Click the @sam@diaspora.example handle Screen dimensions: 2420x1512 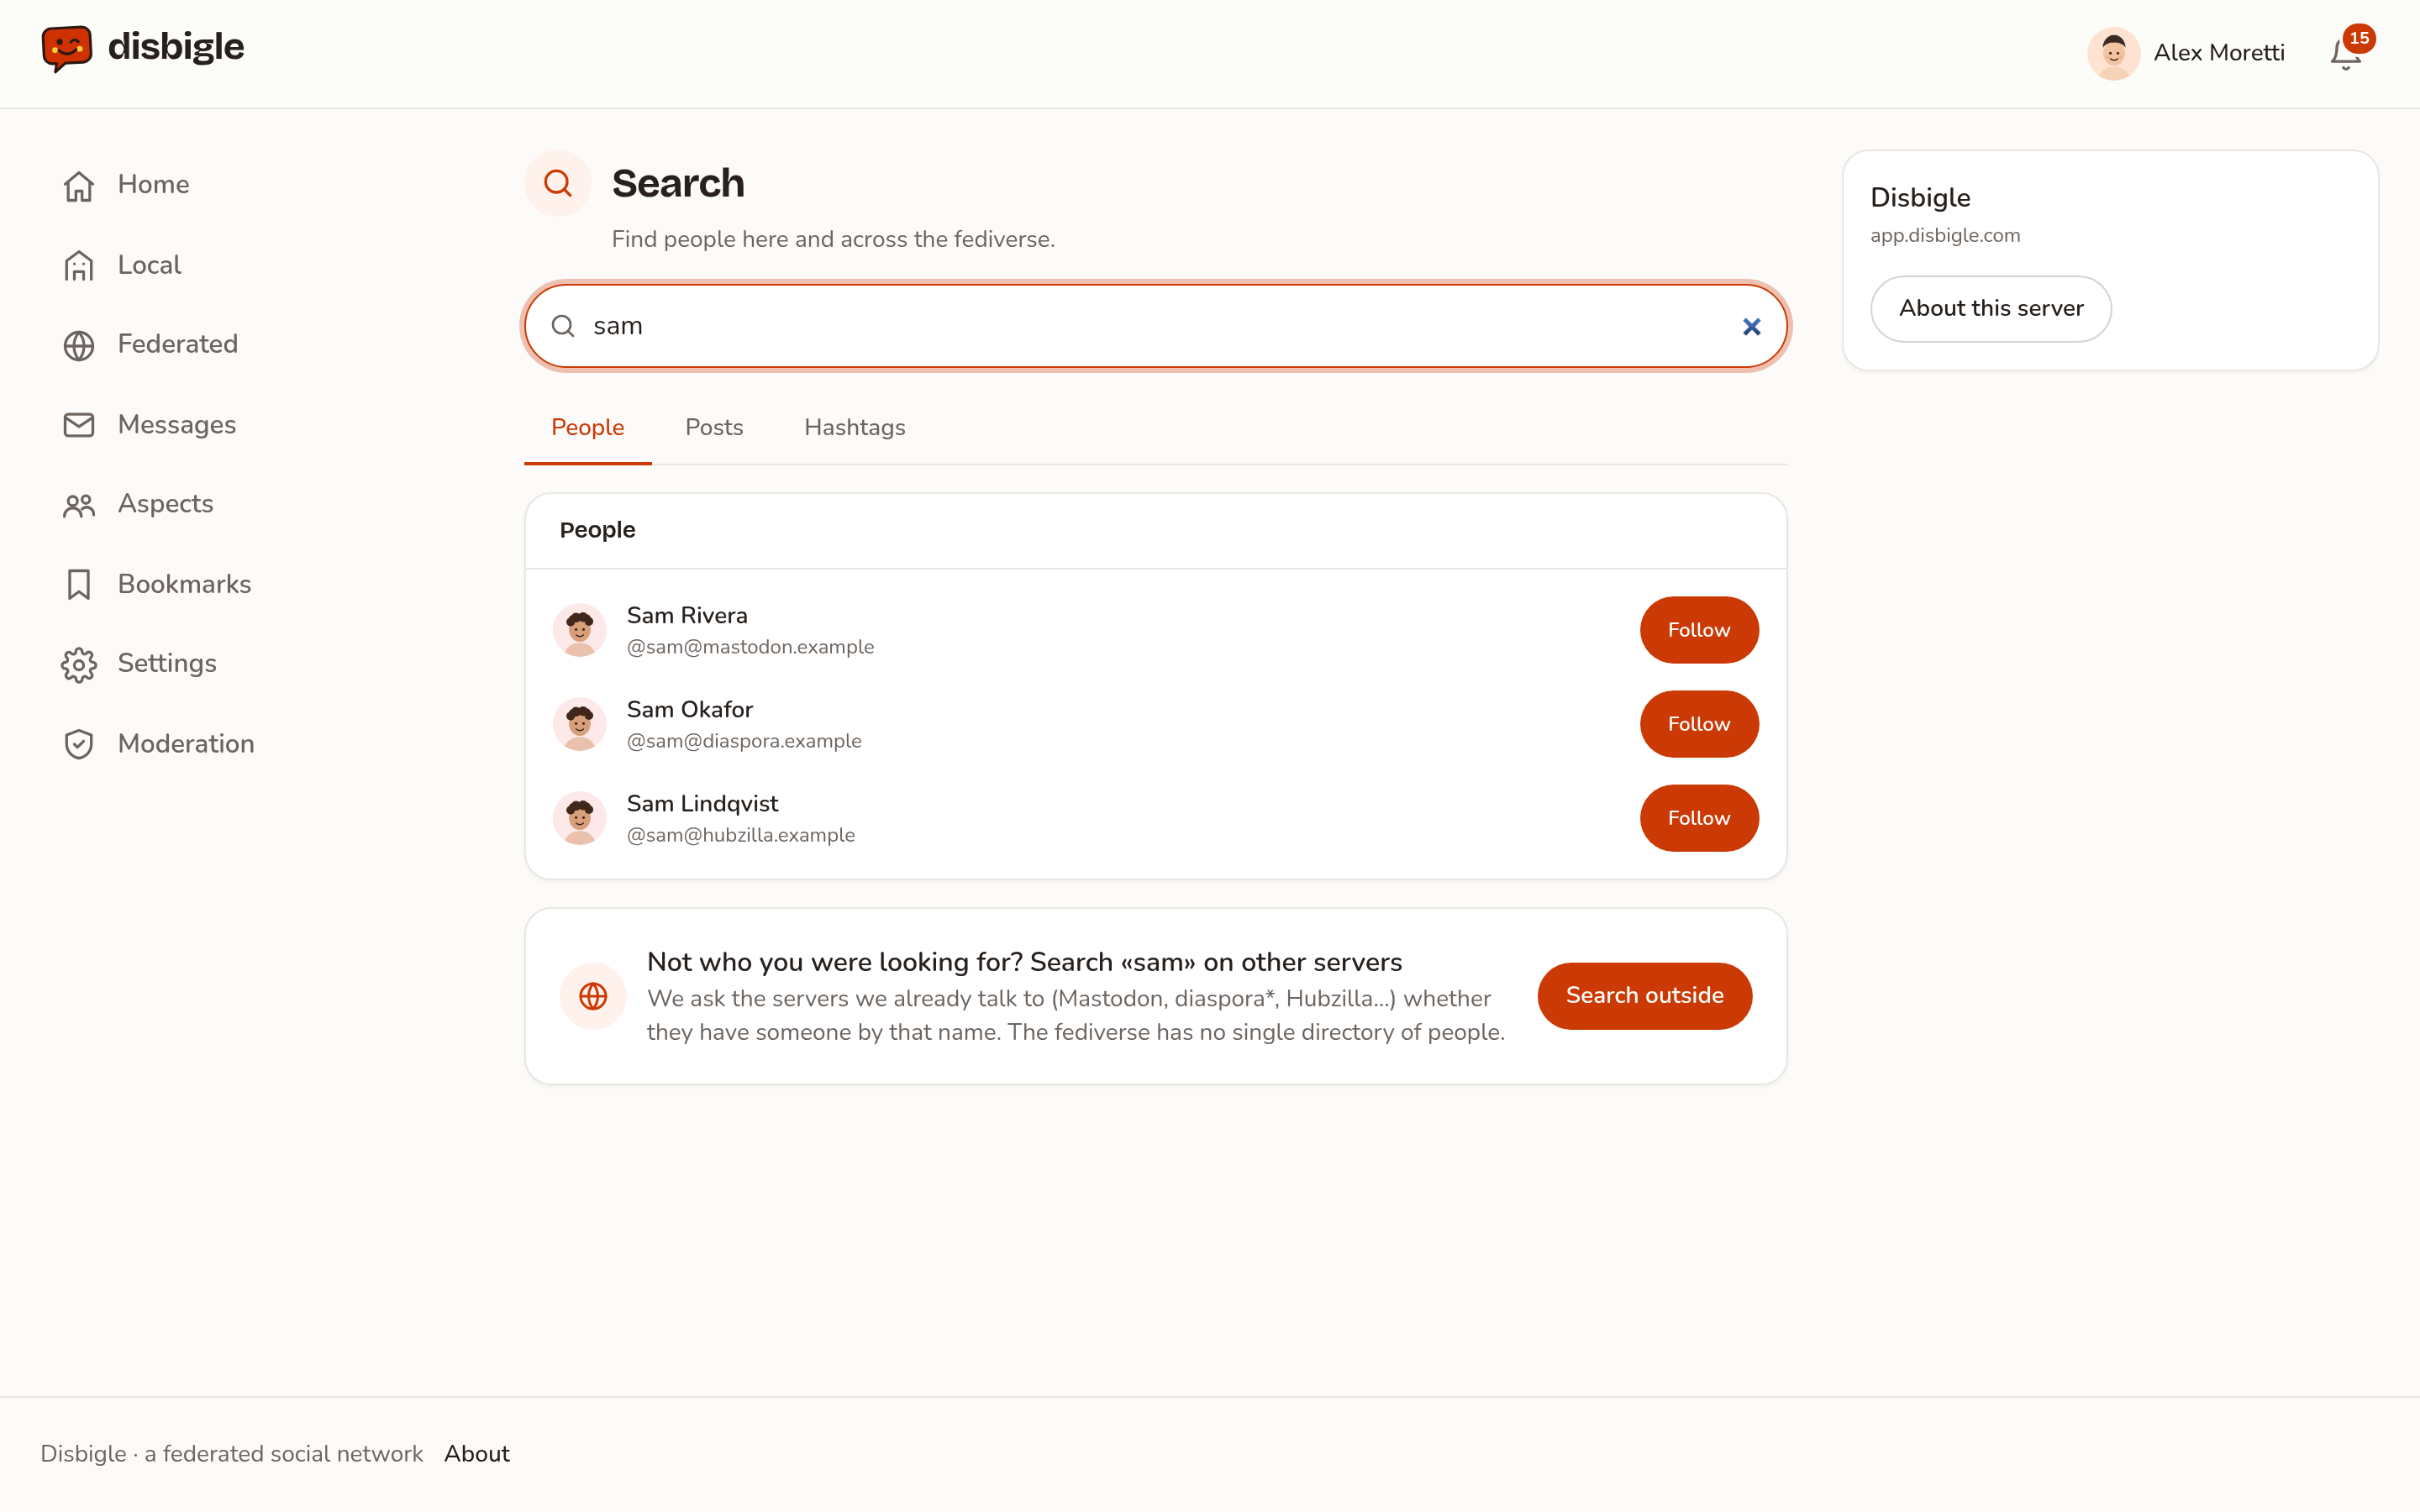tap(744, 741)
